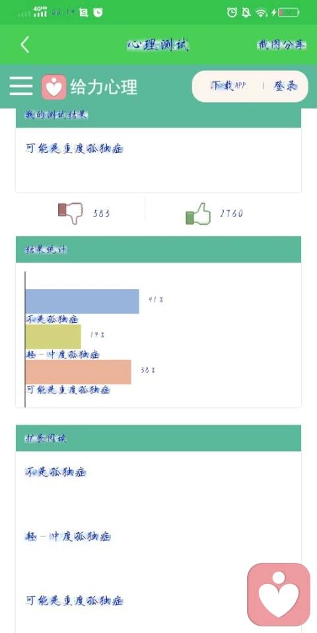Open the hamburger menu
Screen dimensions: 317x633
(21, 87)
